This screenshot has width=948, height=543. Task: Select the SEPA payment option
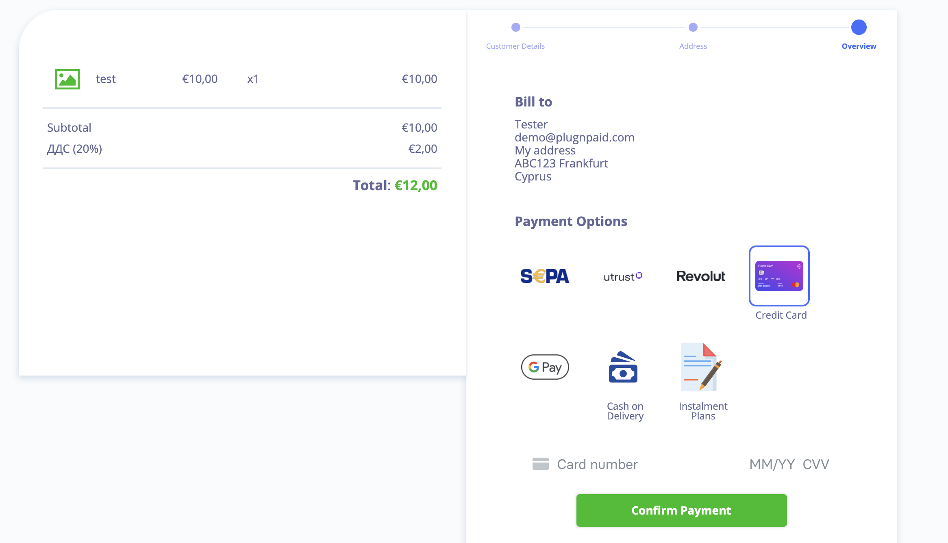pyautogui.click(x=545, y=276)
